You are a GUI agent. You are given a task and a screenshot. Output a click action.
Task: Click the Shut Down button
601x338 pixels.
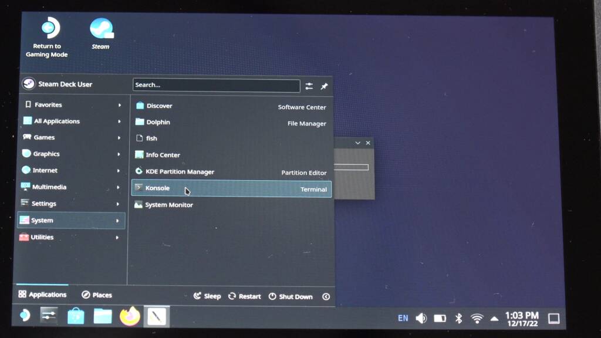291,296
